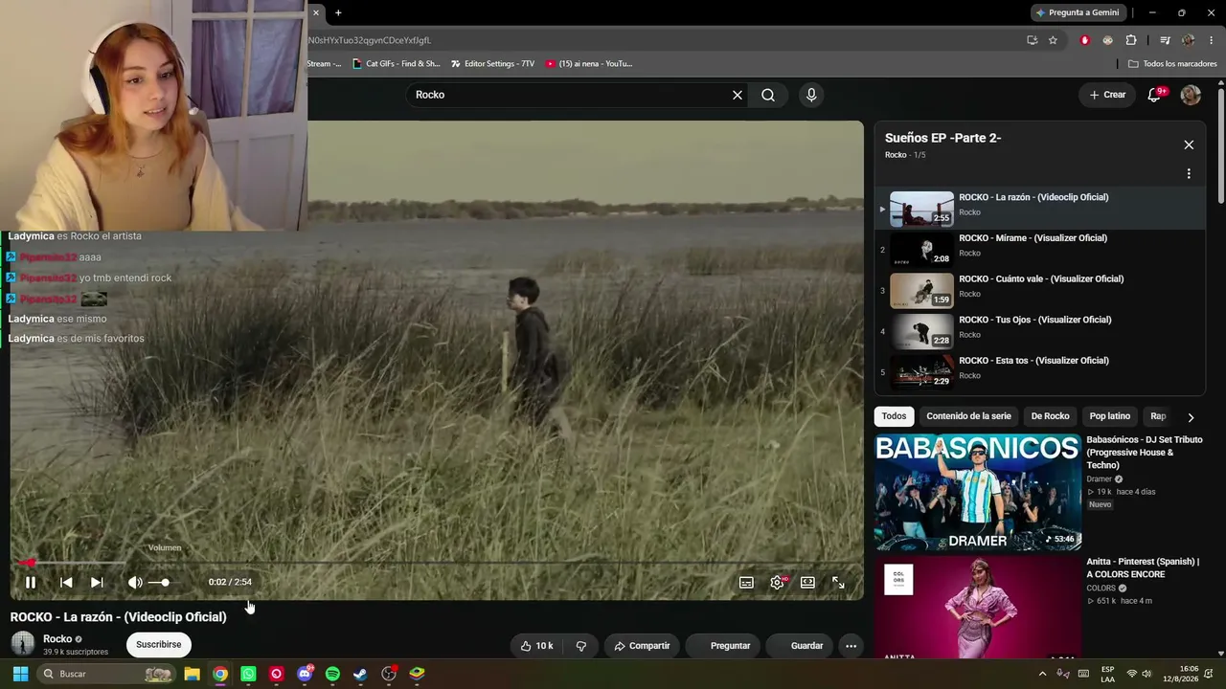
Task: Open Spotify from the taskbar
Action: [332, 674]
